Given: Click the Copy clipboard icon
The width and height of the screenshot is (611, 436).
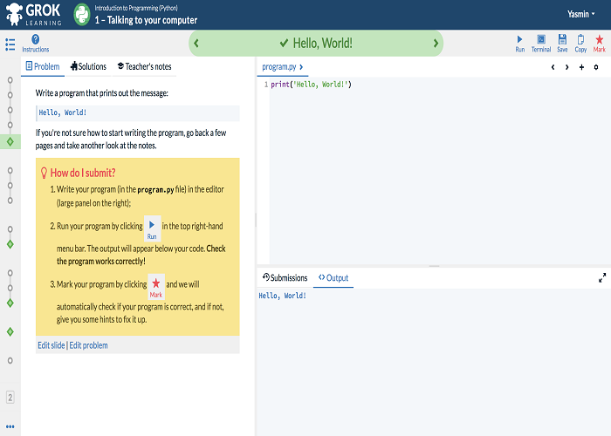Looking at the screenshot, I should tap(580, 40).
